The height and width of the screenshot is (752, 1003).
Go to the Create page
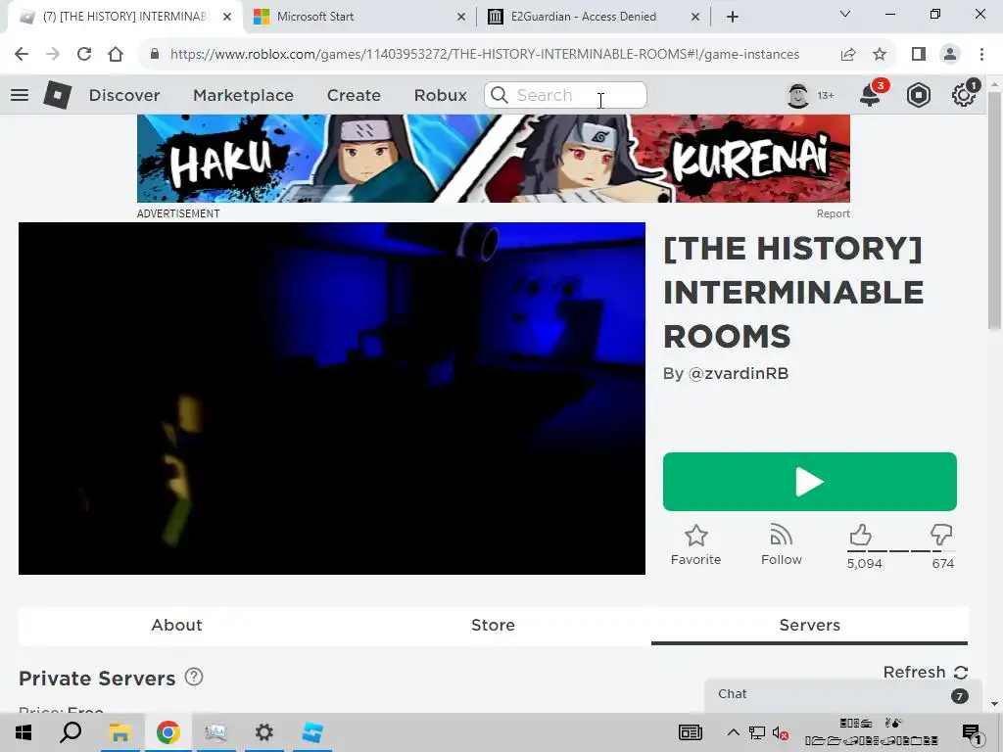(x=354, y=95)
